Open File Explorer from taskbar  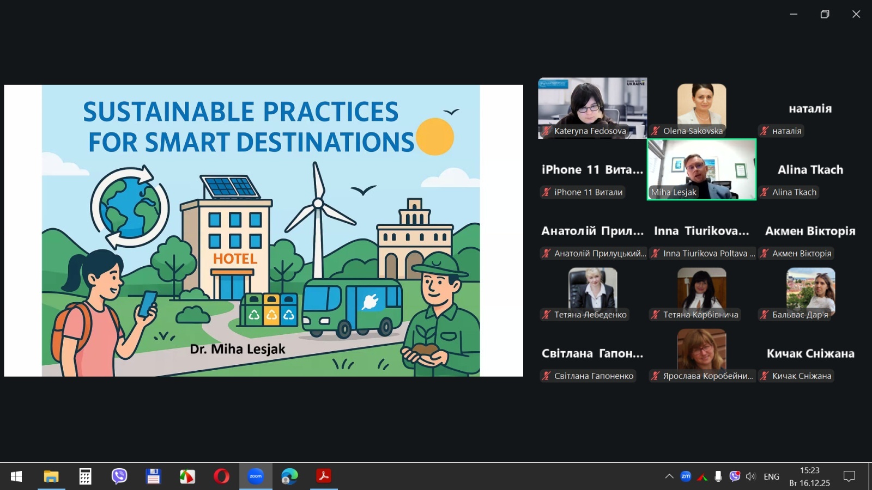click(x=51, y=476)
